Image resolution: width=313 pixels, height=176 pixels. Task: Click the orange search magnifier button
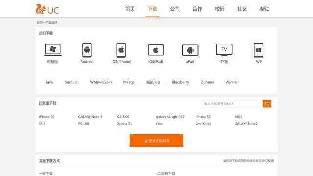click(267, 104)
